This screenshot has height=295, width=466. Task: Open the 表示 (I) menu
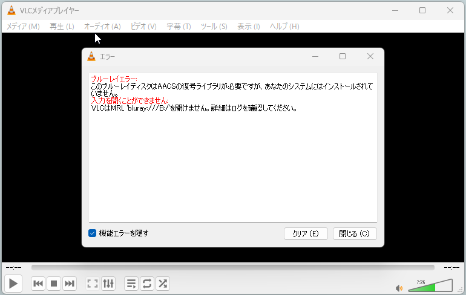click(x=249, y=27)
